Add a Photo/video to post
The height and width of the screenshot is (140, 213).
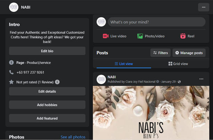coord(151,36)
